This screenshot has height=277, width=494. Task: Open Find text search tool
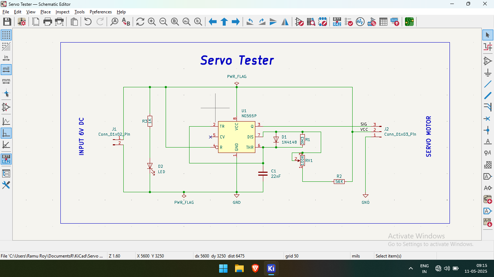[114, 22]
